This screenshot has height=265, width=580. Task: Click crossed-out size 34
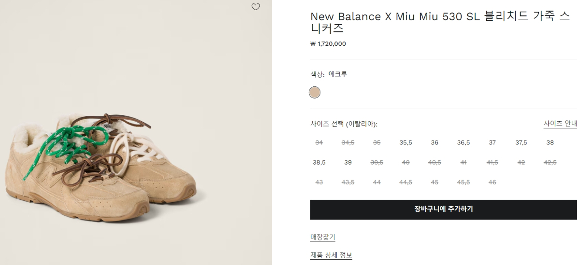click(x=319, y=143)
